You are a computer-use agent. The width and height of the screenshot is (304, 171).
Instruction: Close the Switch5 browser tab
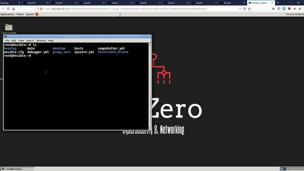[188, 3]
